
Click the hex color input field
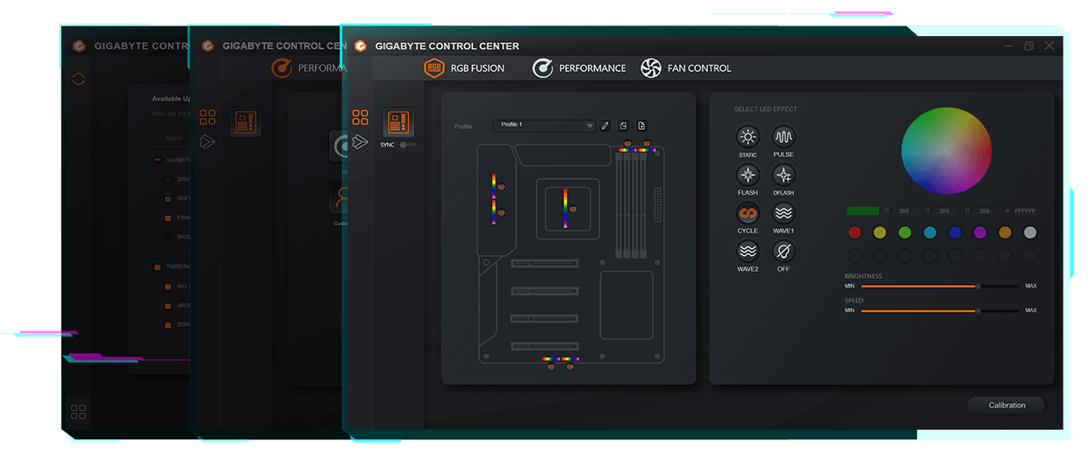point(1025,211)
